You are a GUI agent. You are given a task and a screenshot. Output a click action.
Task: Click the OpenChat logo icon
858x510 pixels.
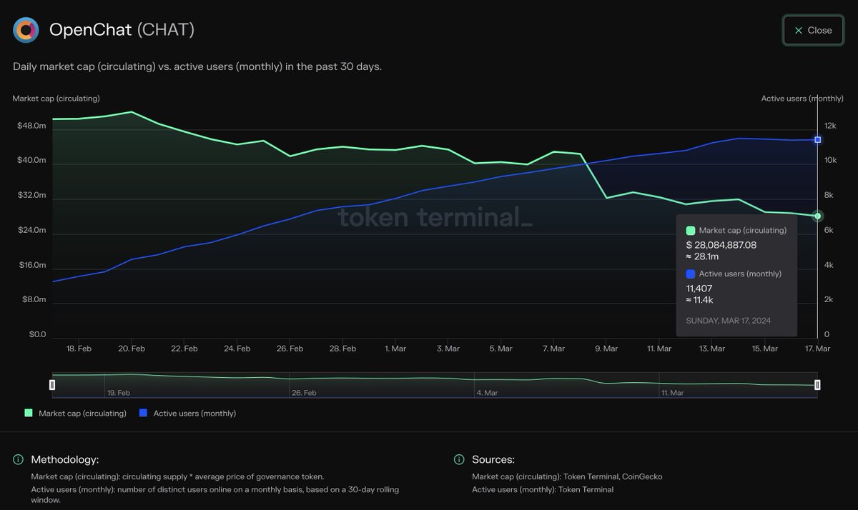tap(26, 30)
